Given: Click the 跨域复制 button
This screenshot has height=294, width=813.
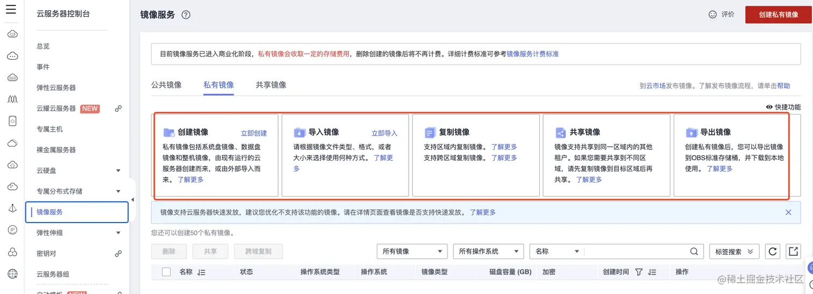Looking at the screenshot, I should tap(259, 252).
